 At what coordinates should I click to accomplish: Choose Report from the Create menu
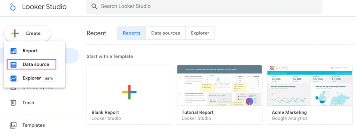point(34,51)
